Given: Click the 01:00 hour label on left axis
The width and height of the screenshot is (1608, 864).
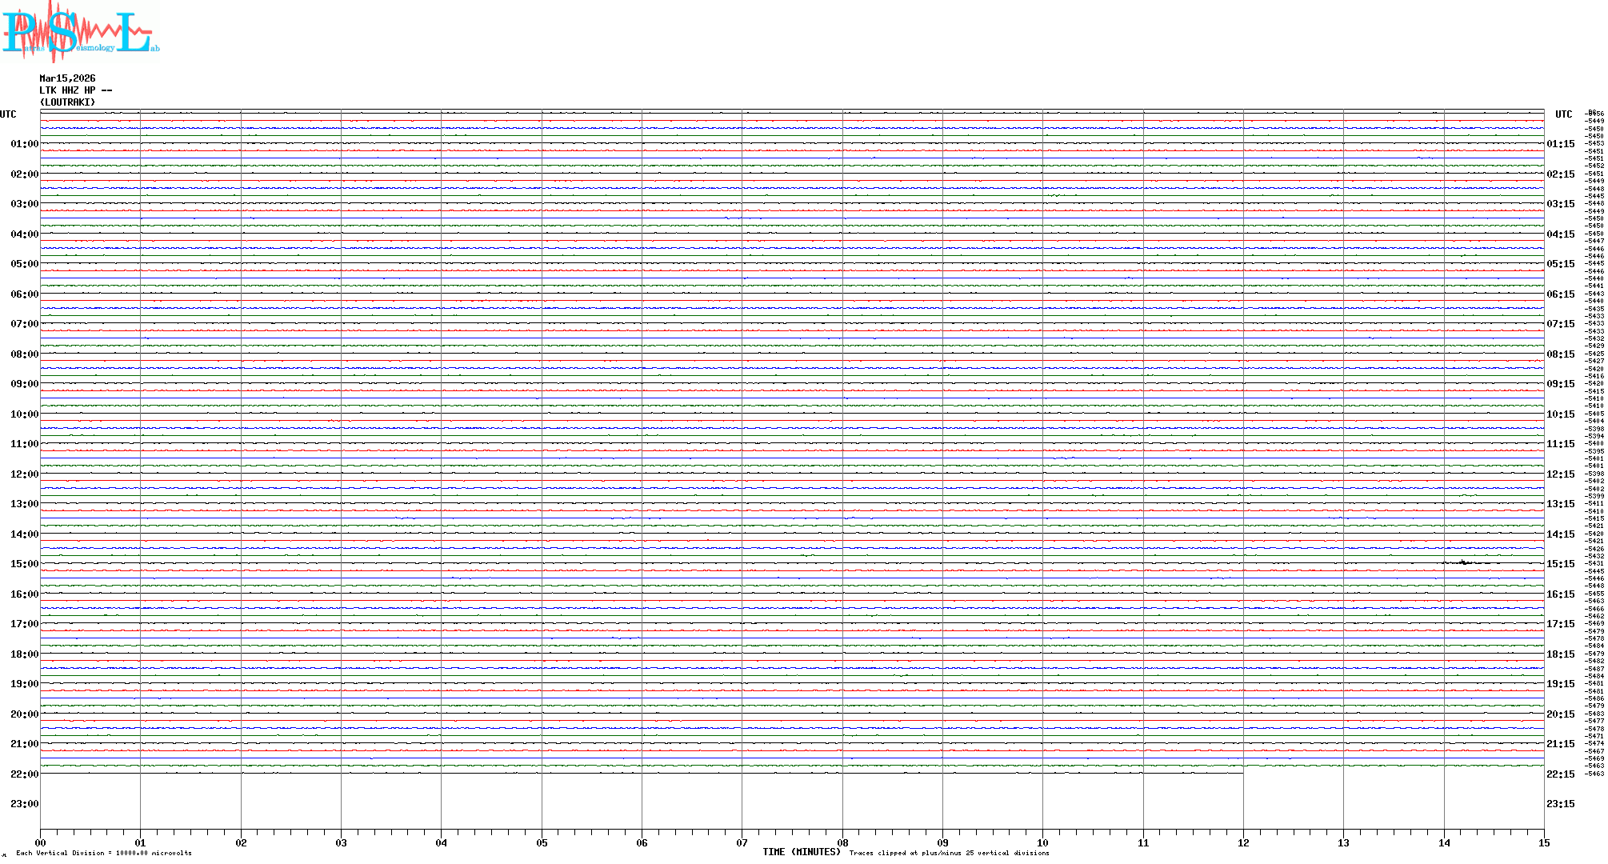Looking at the screenshot, I should pyautogui.click(x=24, y=144).
